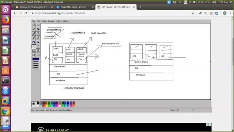Select the rectangular Select tool
The width and height of the screenshot is (234, 132).
pos(38,25)
